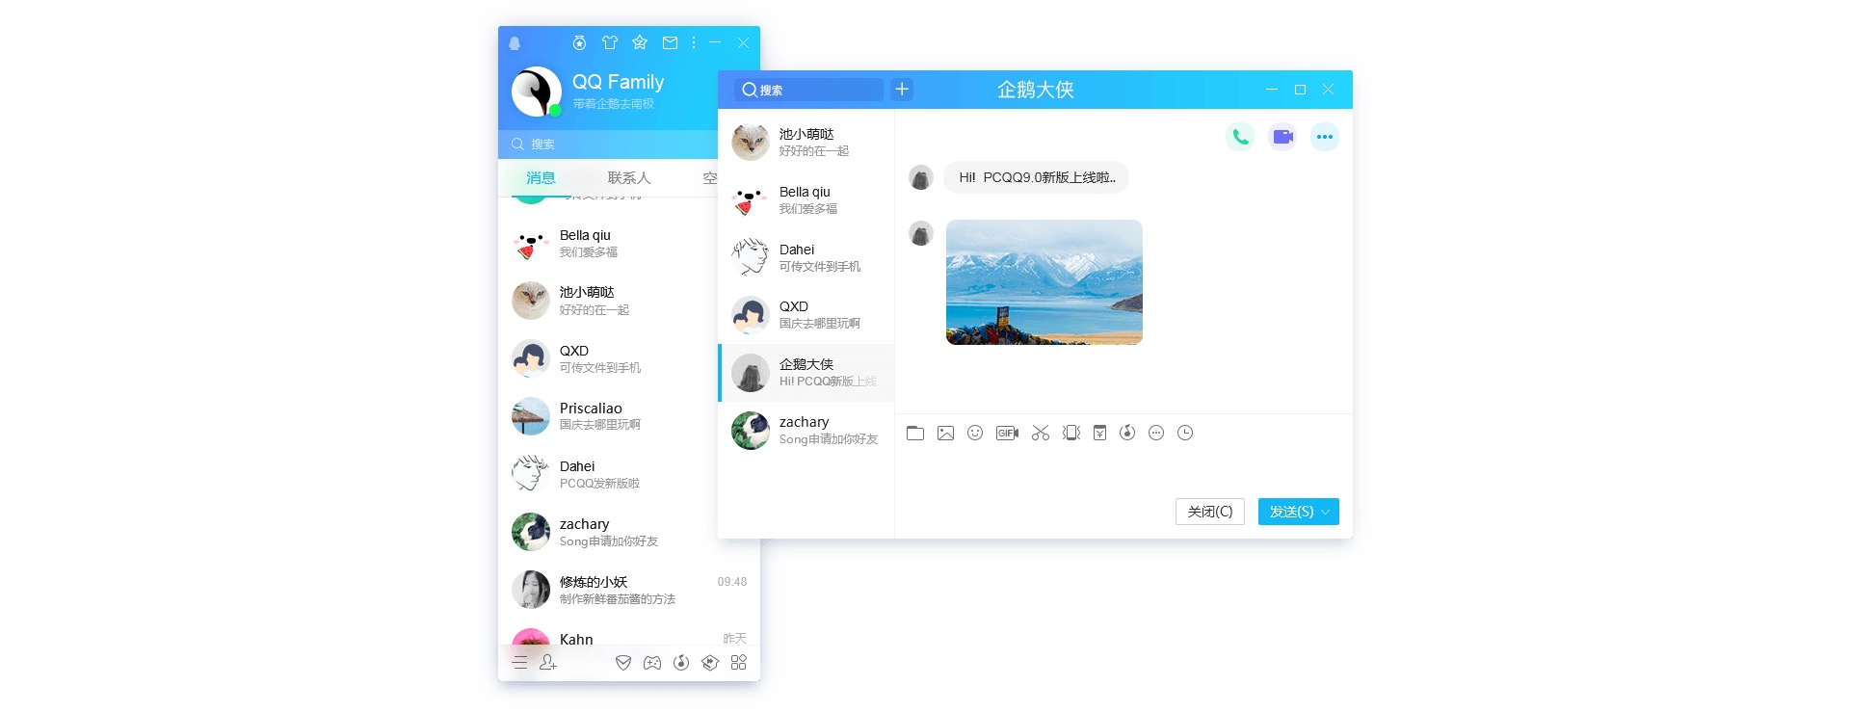Click the GIF recording icon
The height and width of the screenshot is (712, 1850).
click(x=1007, y=434)
